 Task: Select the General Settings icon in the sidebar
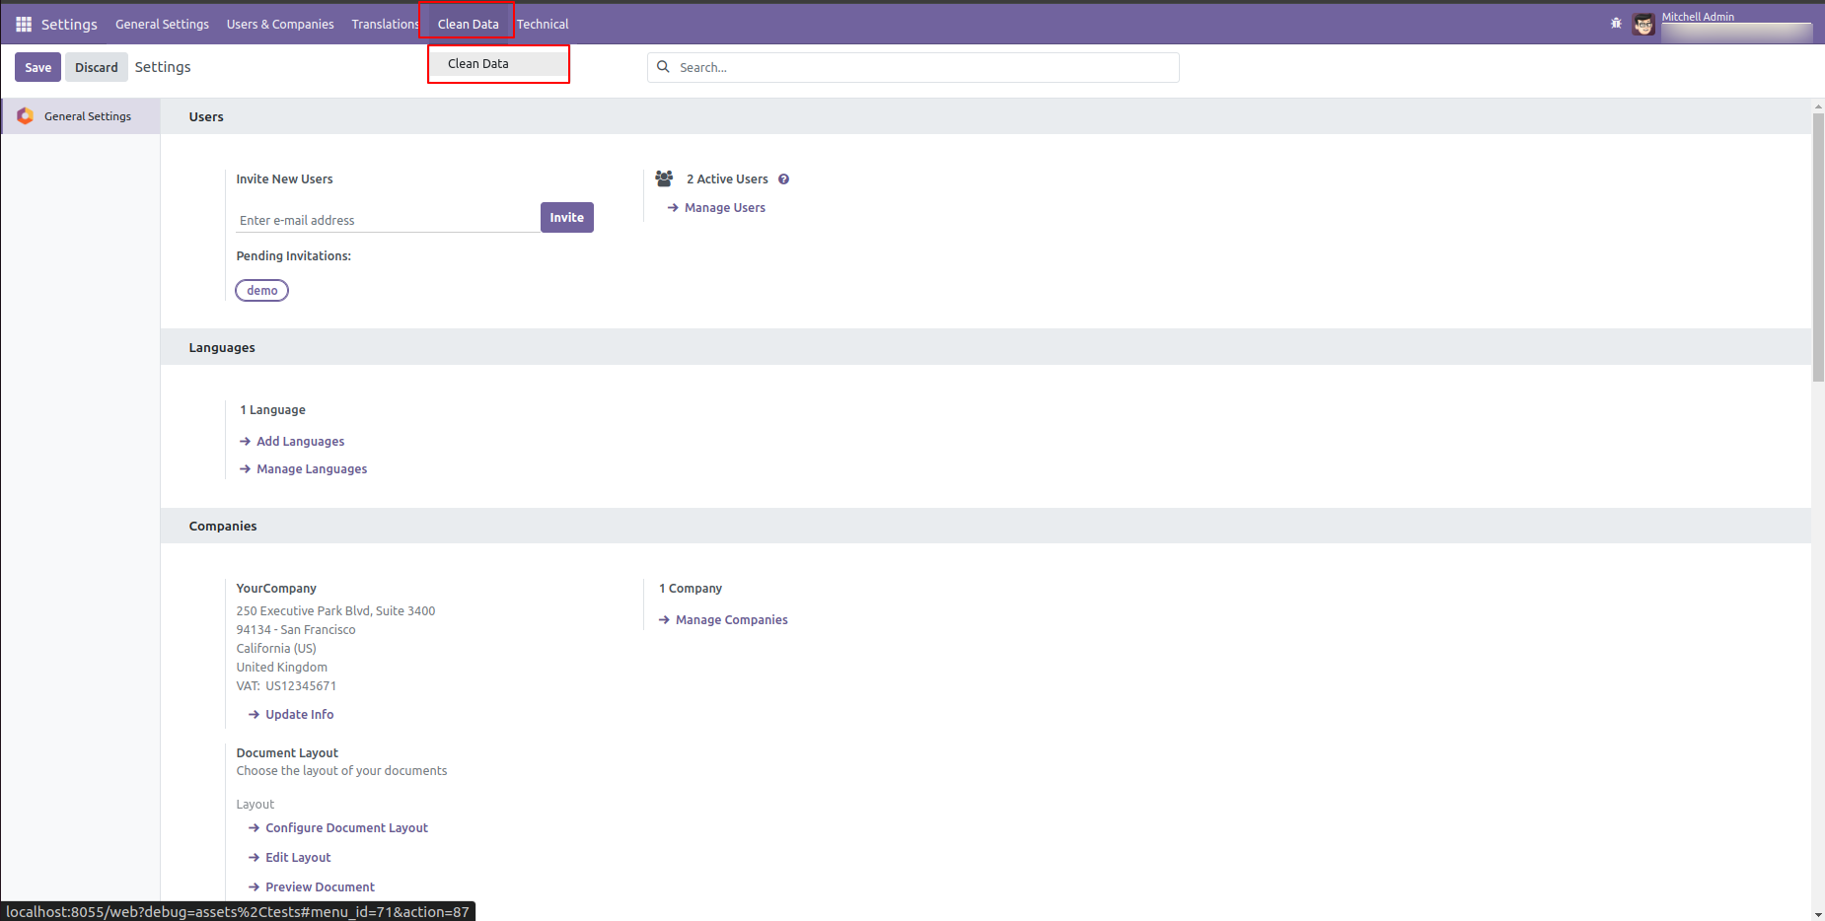coord(25,115)
